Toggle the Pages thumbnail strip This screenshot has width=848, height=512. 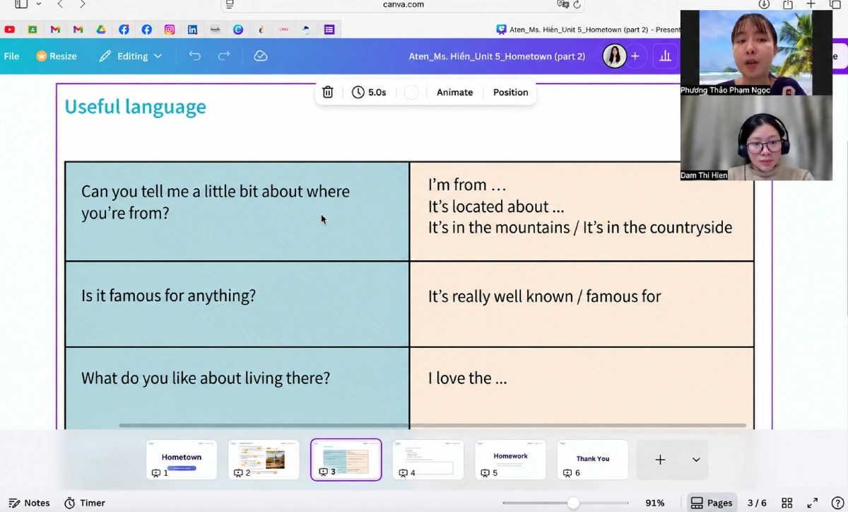coord(712,503)
